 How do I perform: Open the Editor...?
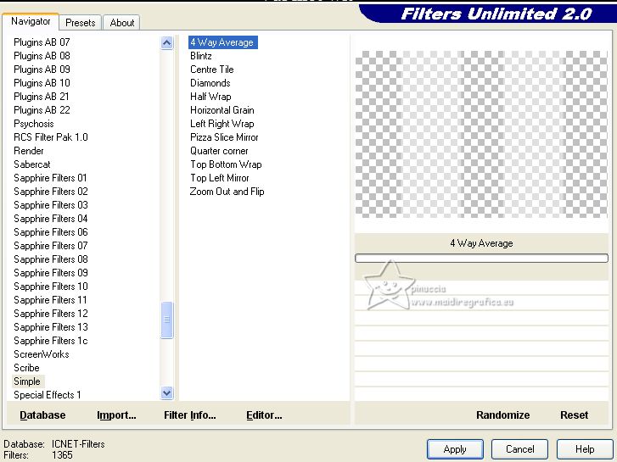(x=264, y=415)
